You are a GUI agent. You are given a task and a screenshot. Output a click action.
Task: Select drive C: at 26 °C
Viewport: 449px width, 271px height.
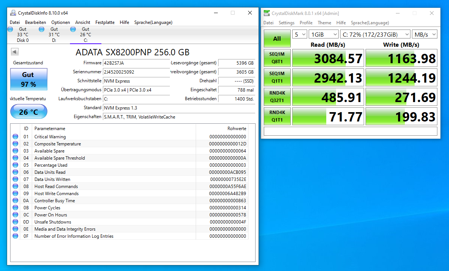point(85,34)
